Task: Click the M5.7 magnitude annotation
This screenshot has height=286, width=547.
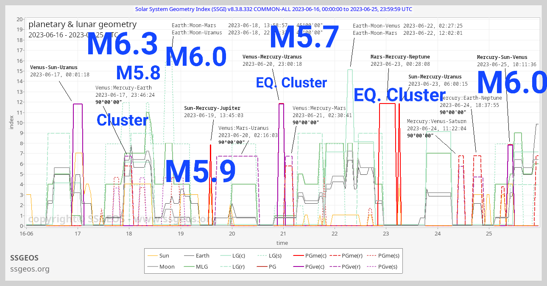Action: (x=304, y=37)
